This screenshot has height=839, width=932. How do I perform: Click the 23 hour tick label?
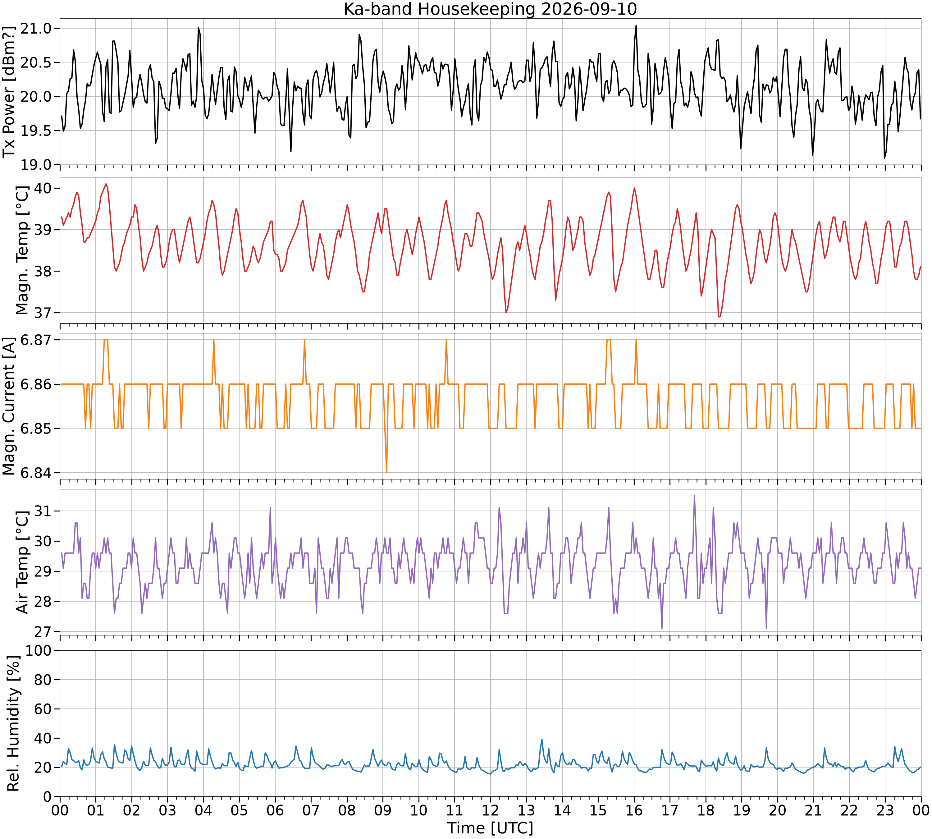885,810
